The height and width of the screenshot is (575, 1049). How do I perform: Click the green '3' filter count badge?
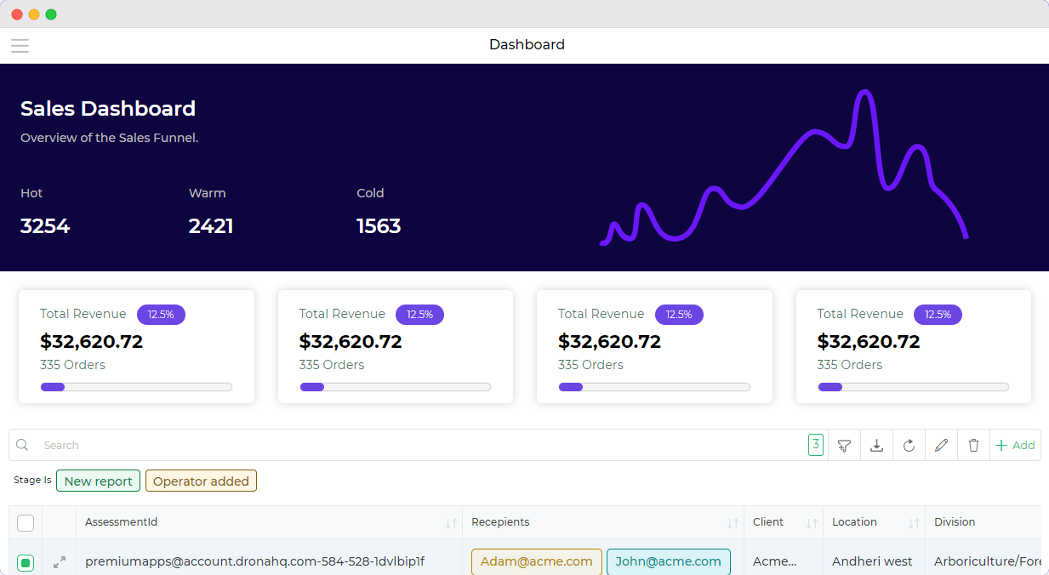tap(816, 444)
